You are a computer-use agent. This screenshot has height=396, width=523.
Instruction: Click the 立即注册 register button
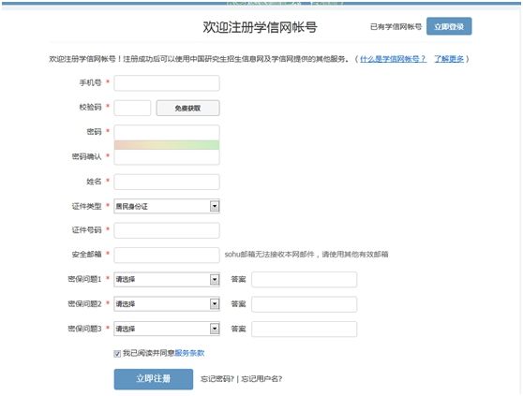pyautogui.click(x=154, y=379)
